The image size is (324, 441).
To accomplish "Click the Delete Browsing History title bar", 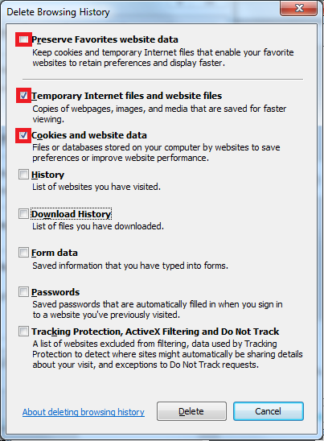I will click(x=141, y=12).
